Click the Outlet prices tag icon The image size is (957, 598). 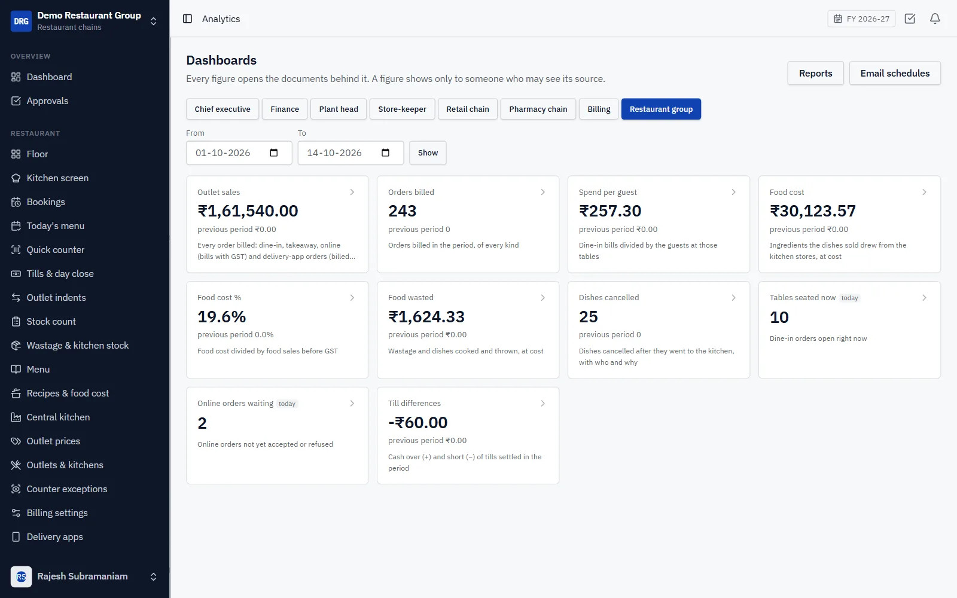16,441
